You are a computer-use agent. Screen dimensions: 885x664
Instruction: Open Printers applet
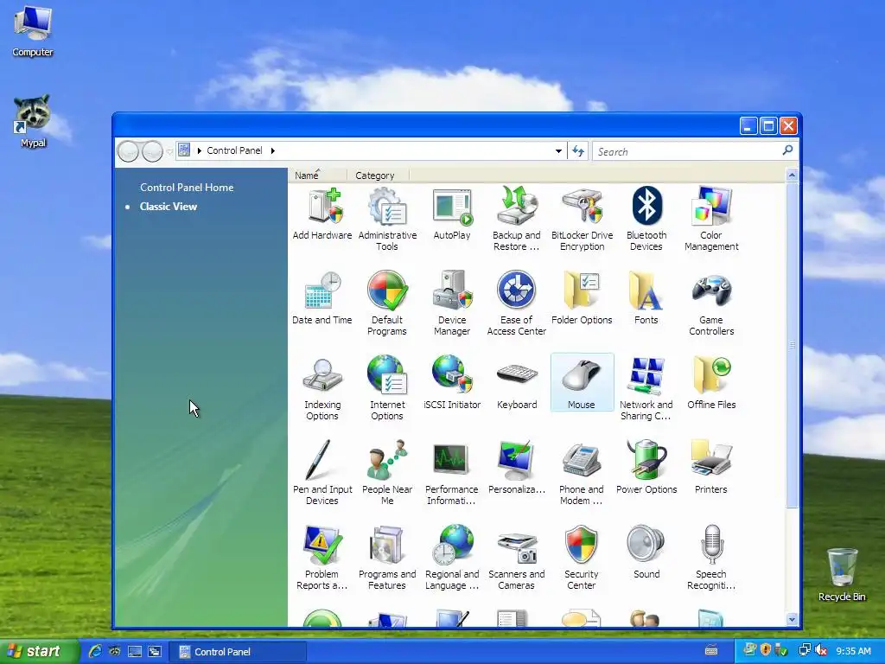(711, 468)
